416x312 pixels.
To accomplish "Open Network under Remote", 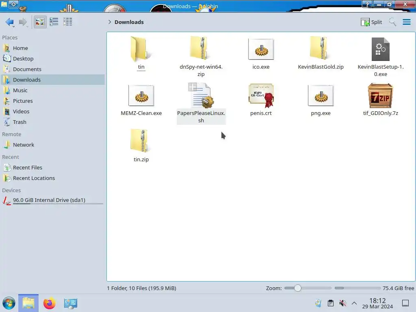I will [x=53, y=145].
